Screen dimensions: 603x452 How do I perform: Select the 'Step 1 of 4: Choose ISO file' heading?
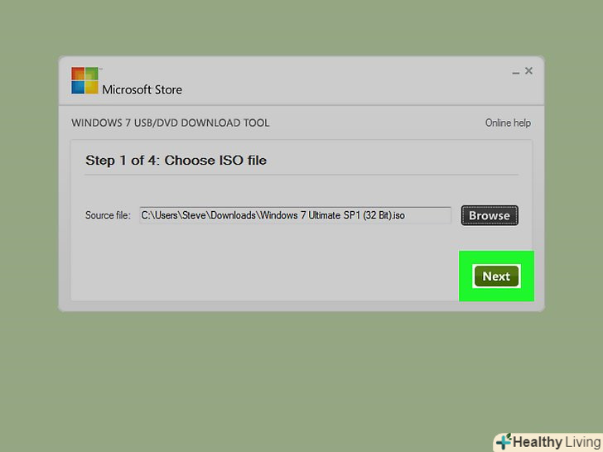tap(176, 161)
